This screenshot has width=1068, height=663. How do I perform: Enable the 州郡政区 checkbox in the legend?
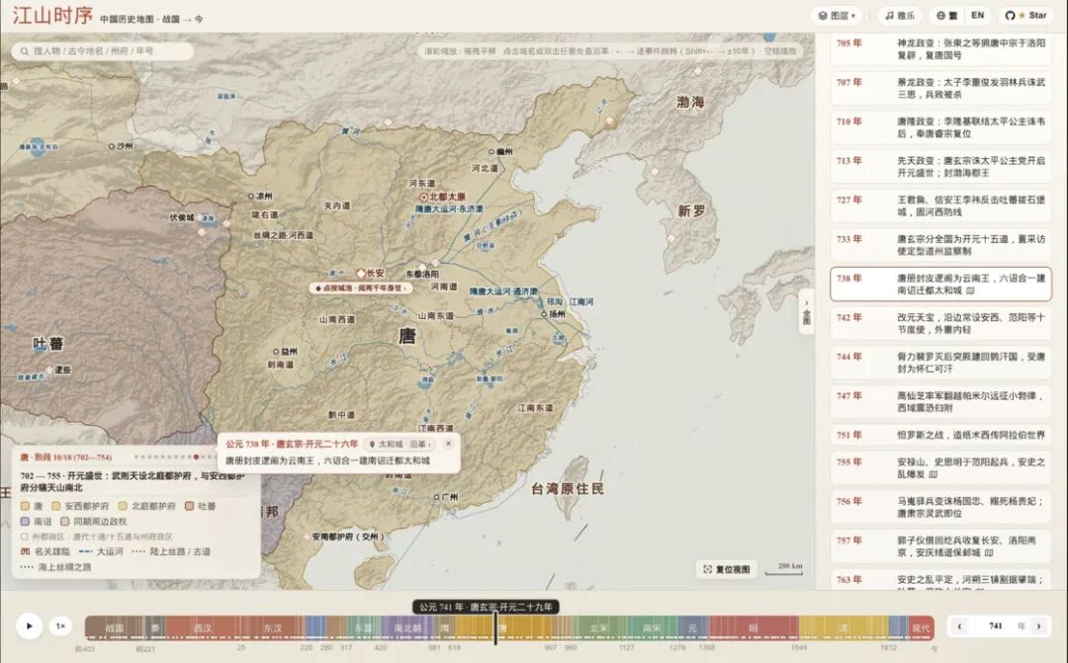(x=25, y=537)
